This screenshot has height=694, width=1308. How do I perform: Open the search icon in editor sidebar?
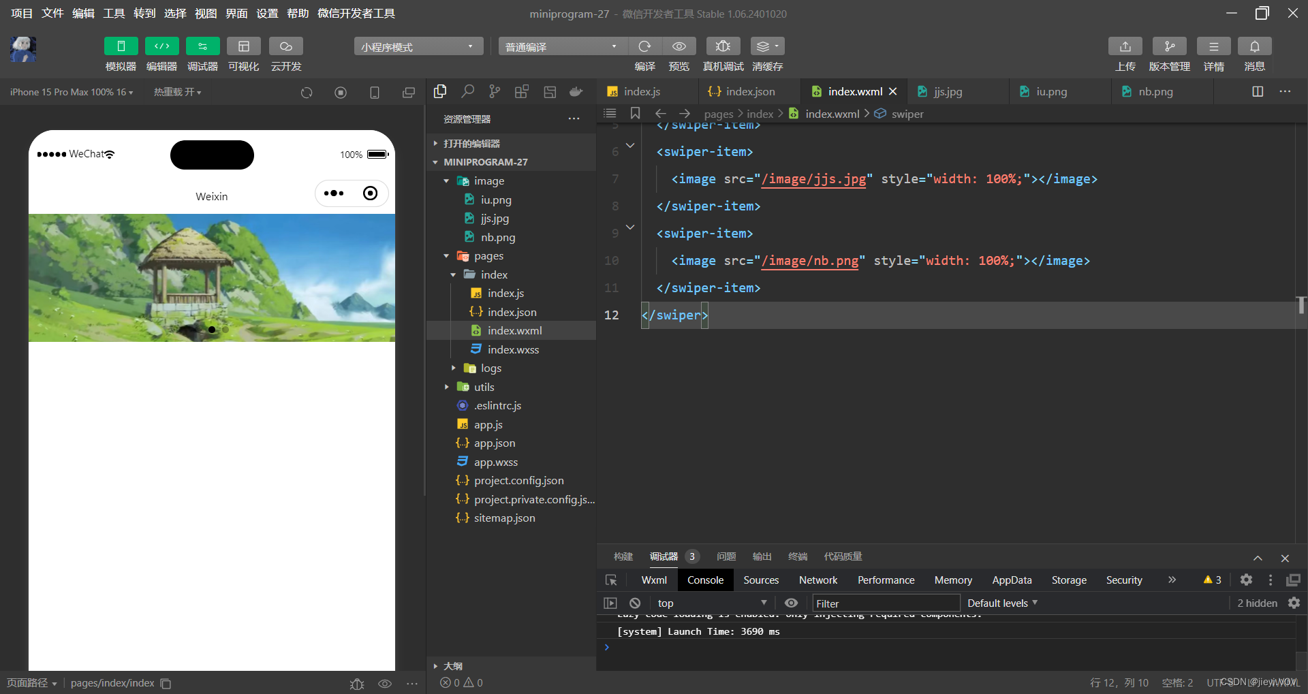[467, 91]
